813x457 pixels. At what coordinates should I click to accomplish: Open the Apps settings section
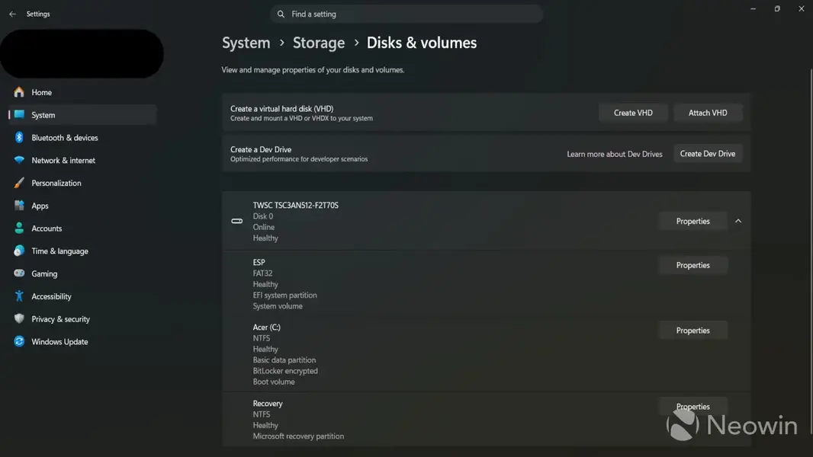pyautogui.click(x=82, y=206)
